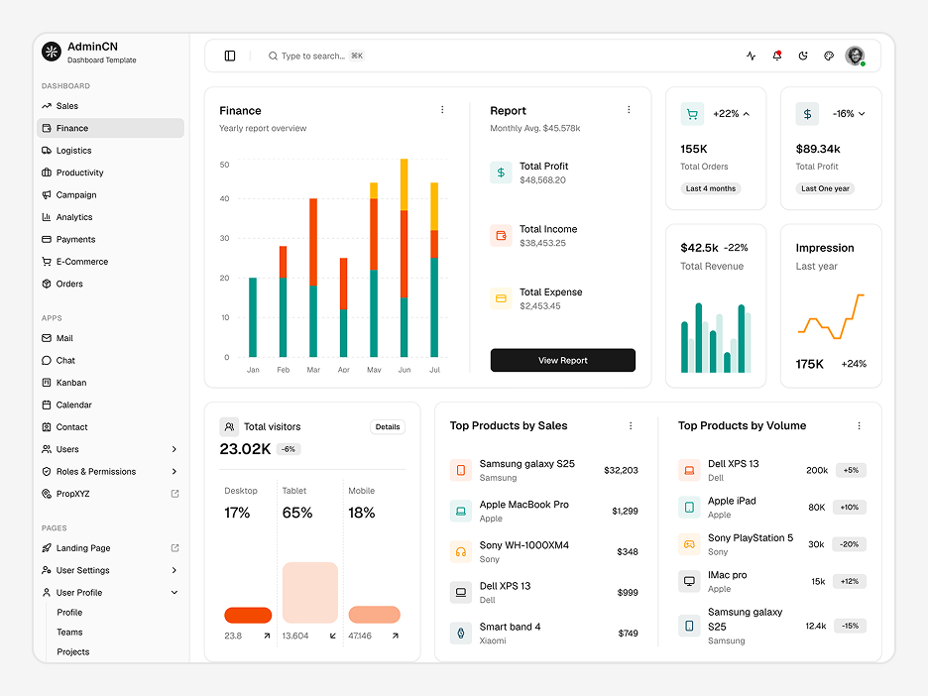The width and height of the screenshot is (928, 696).
Task: Open notifications bell icon
Action: pos(777,56)
